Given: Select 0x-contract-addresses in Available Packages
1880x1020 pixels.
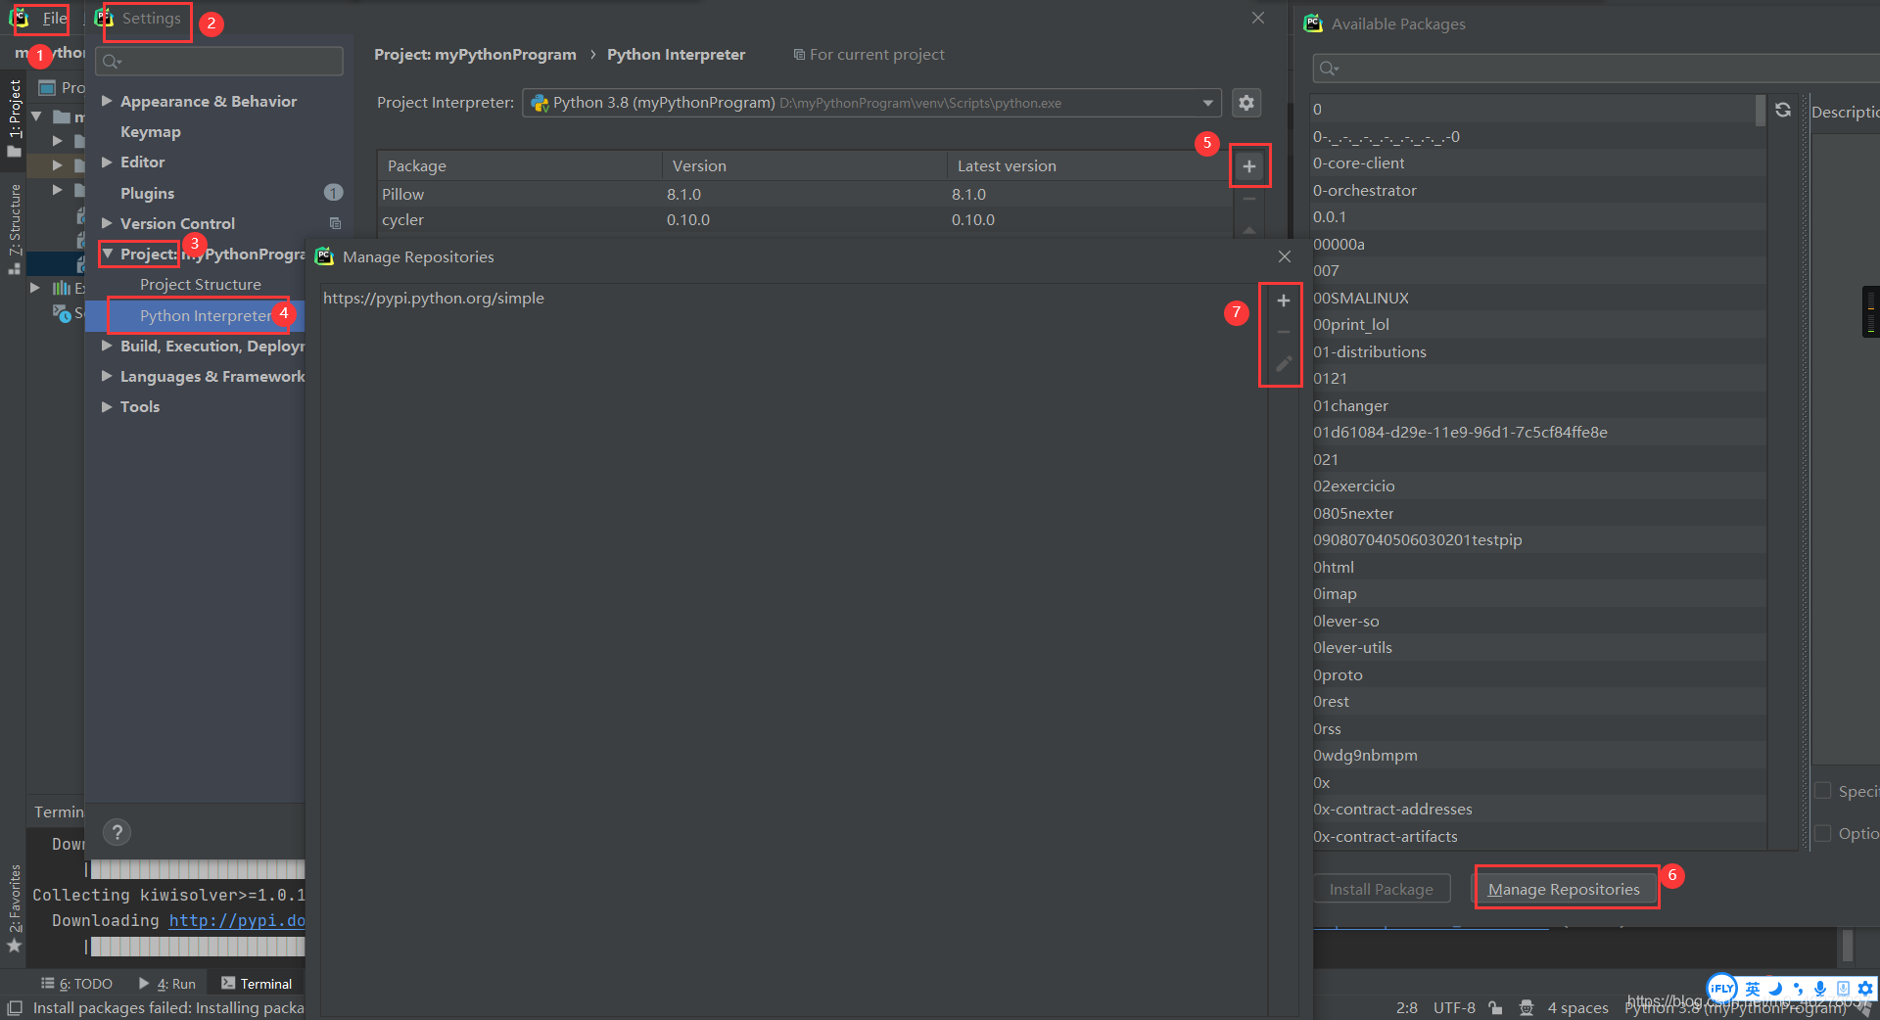Looking at the screenshot, I should pyautogui.click(x=1539, y=810).
